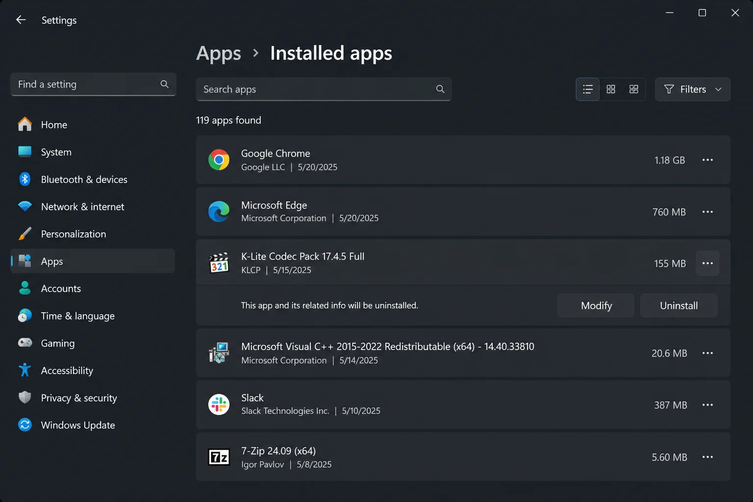Switch to tiles view layout
The width and height of the screenshot is (753, 502).
(634, 89)
